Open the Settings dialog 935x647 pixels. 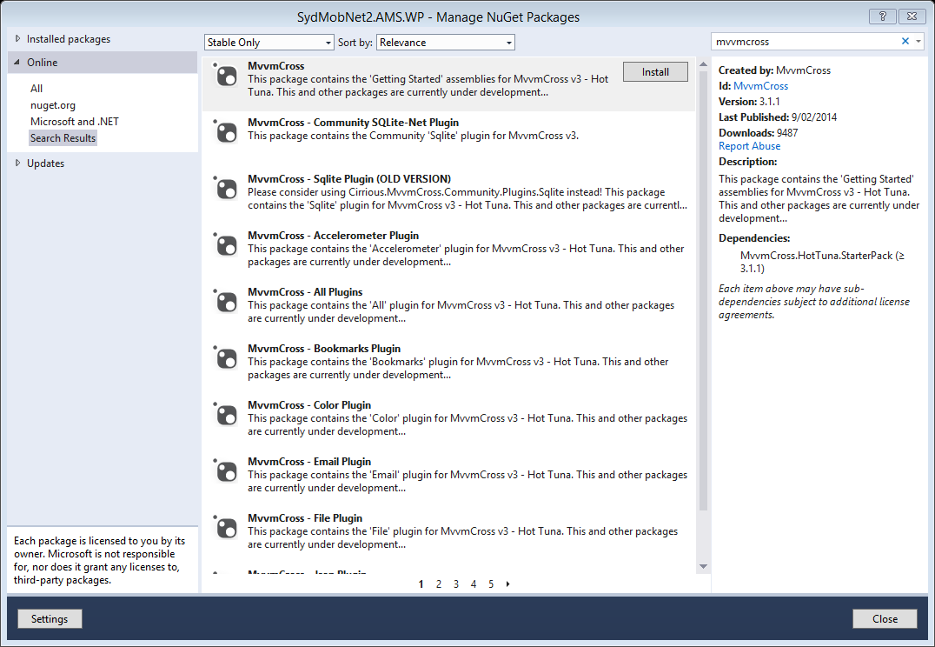point(50,618)
